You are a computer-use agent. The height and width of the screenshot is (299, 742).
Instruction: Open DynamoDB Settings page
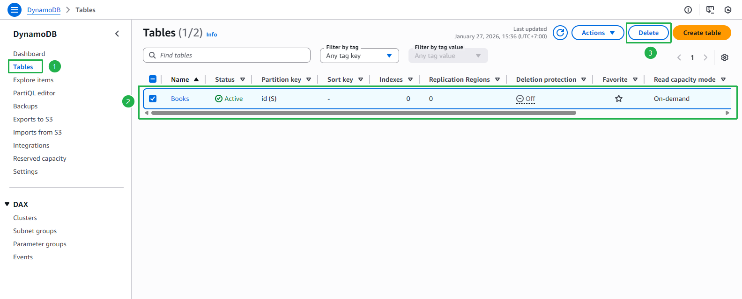pos(25,171)
